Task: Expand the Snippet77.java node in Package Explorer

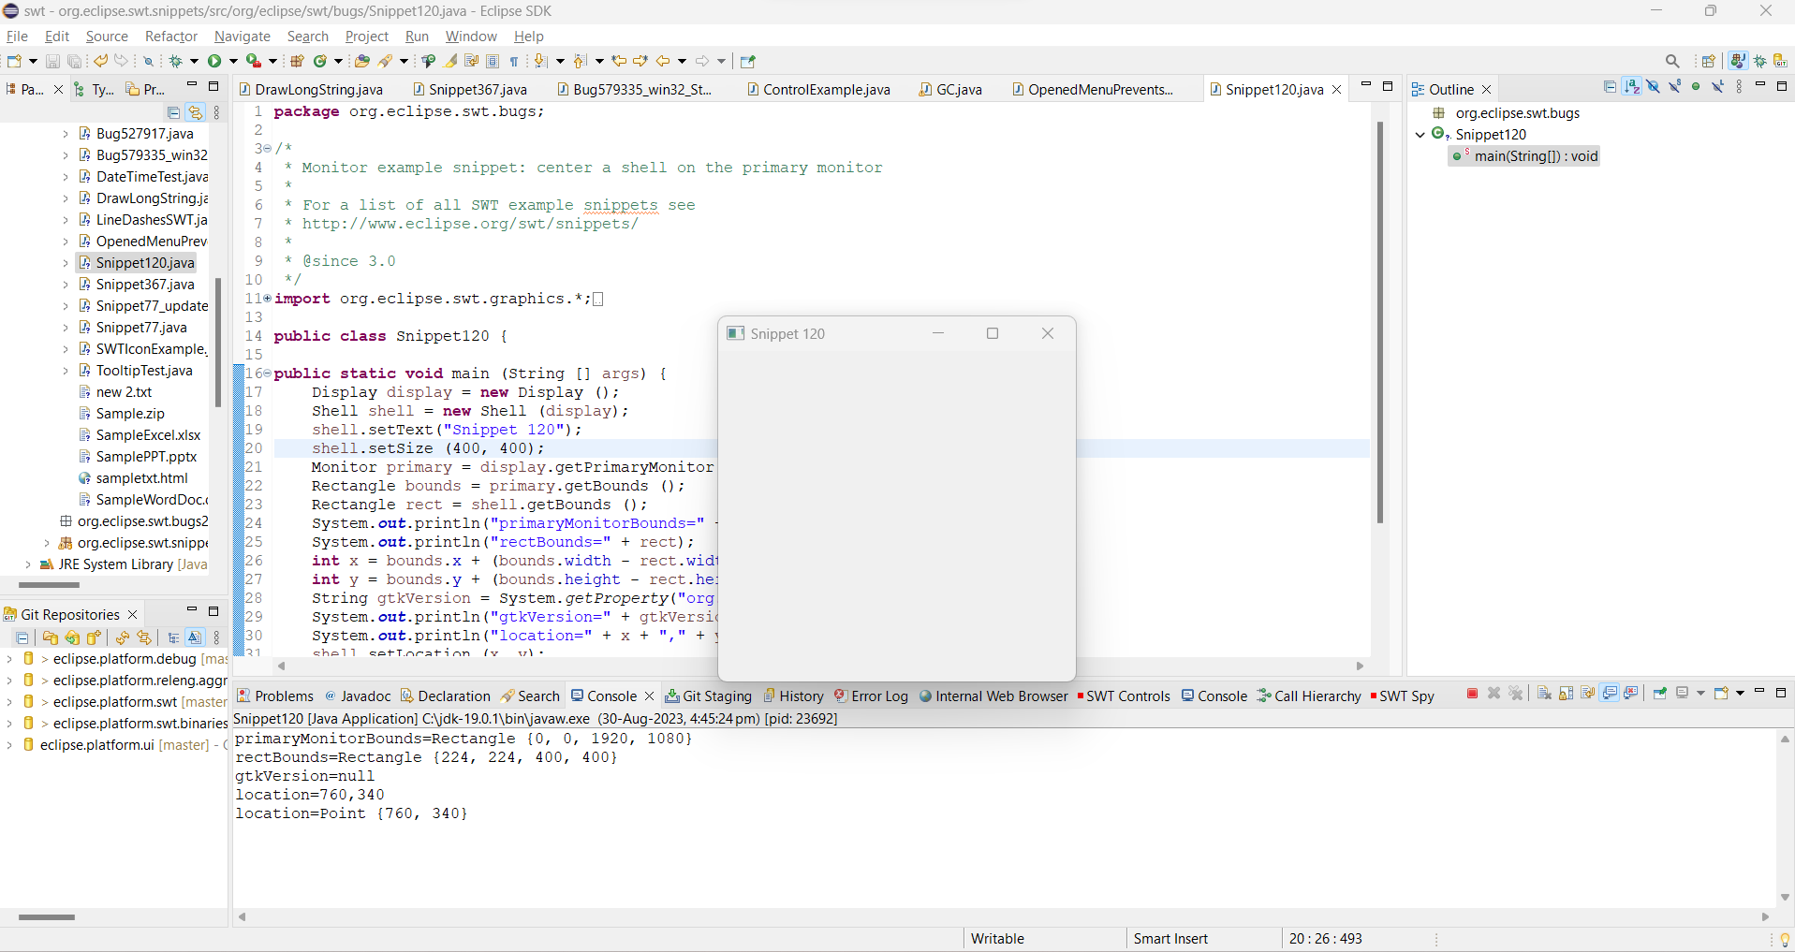Action: [x=64, y=328]
